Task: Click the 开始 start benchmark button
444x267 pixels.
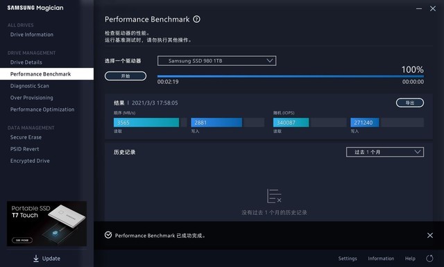Action: pyautogui.click(x=126, y=76)
